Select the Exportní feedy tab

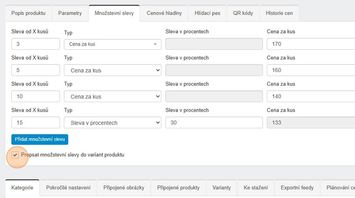[297, 188]
